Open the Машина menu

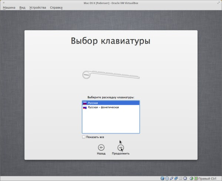9,7
